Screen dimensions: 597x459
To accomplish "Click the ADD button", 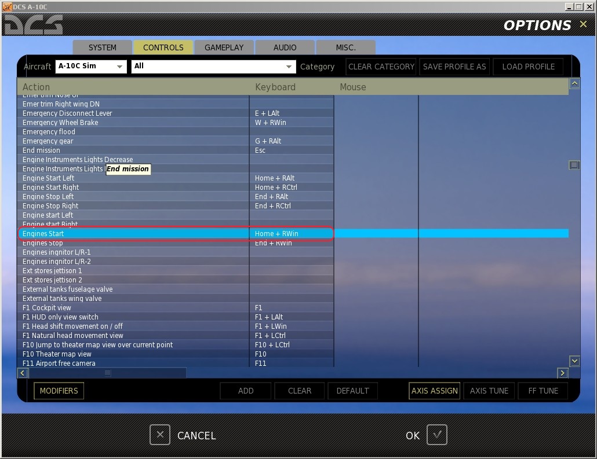I will point(246,391).
